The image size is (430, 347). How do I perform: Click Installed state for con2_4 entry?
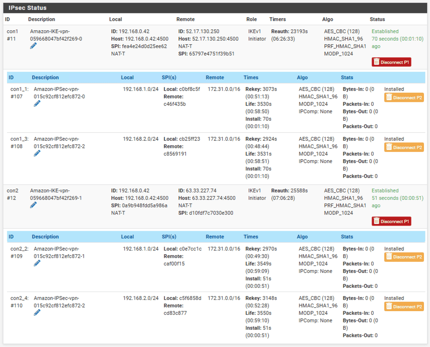pyautogui.click(x=394, y=298)
